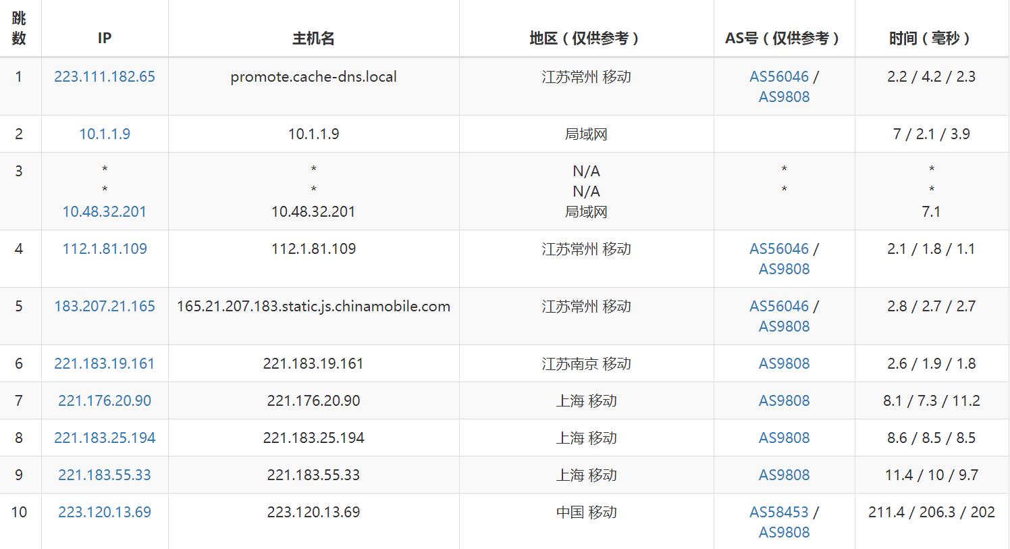Click the time value 211.4 / 206.3 / 202
Viewport: 1010px width, 549px height.
pos(931,512)
